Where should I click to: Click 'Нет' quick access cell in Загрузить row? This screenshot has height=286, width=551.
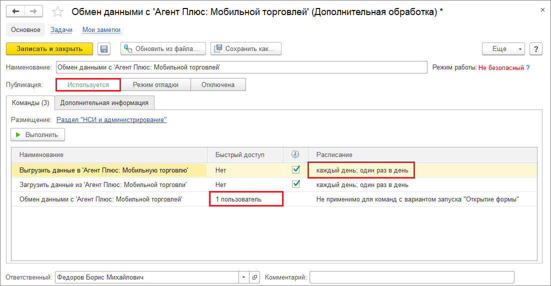pos(245,184)
